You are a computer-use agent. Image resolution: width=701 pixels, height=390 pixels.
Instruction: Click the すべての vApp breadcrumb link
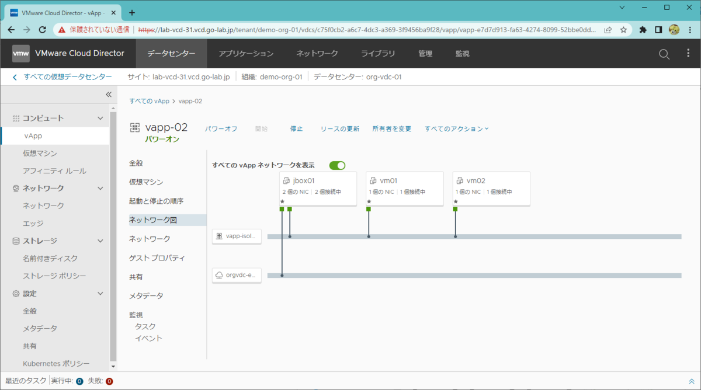pyautogui.click(x=149, y=101)
